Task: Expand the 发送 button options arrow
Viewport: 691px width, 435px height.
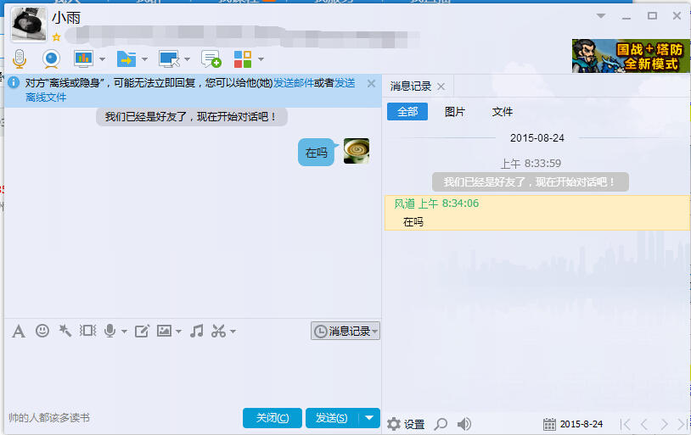Action: 369,417
